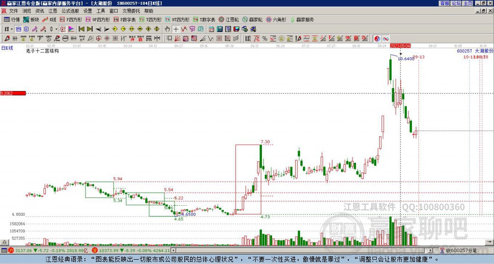
Task: Open the 日 period dropdown
Action: (9, 29)
